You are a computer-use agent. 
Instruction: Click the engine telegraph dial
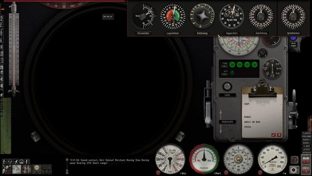[170, 159]
